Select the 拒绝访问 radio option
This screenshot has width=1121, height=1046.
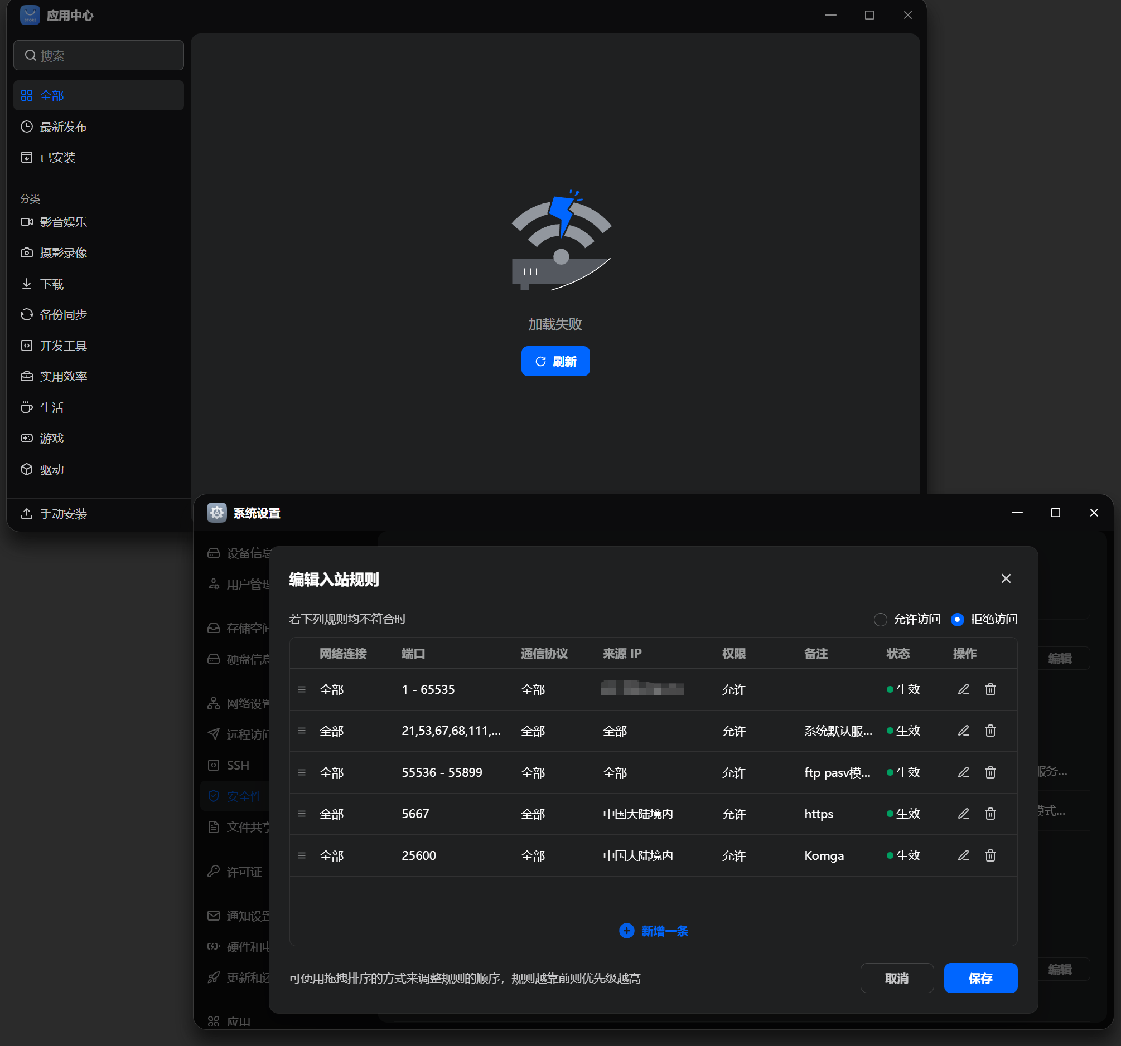(x=957, y=619)
